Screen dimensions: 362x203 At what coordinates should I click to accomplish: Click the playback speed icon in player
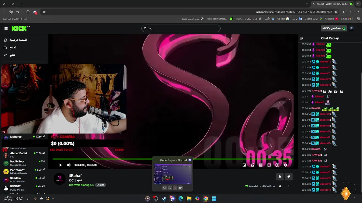coord(277,165)
